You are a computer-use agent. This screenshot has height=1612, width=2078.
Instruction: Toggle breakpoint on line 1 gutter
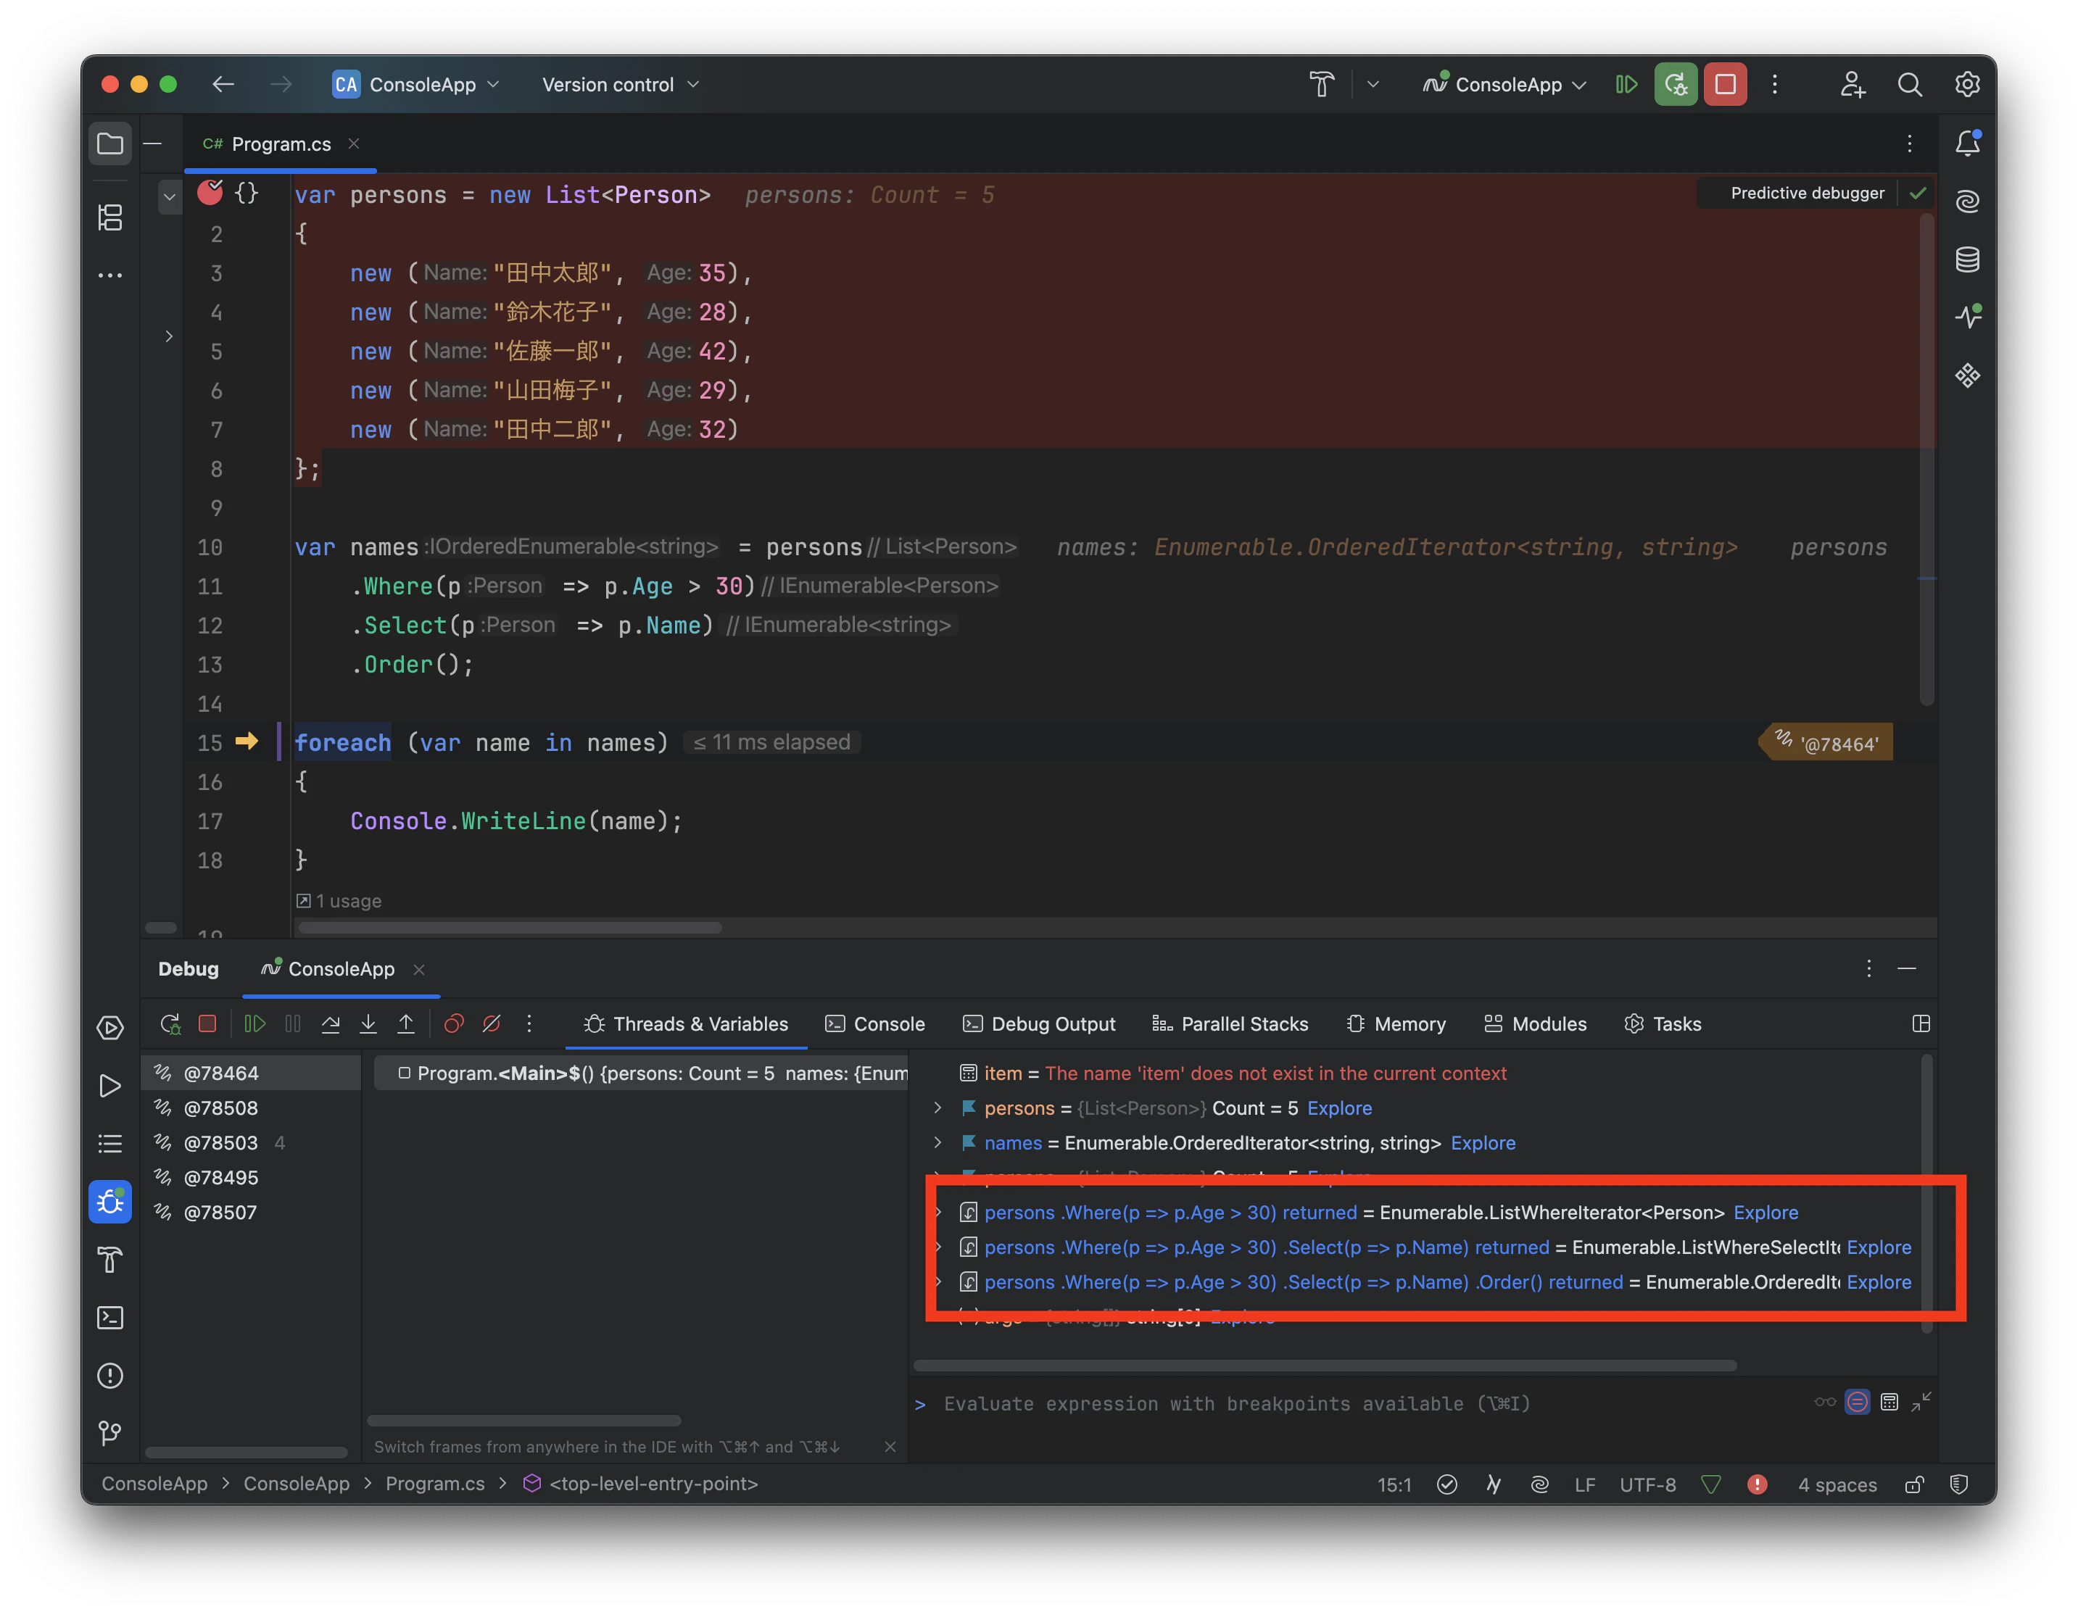[x=210, y=194]
